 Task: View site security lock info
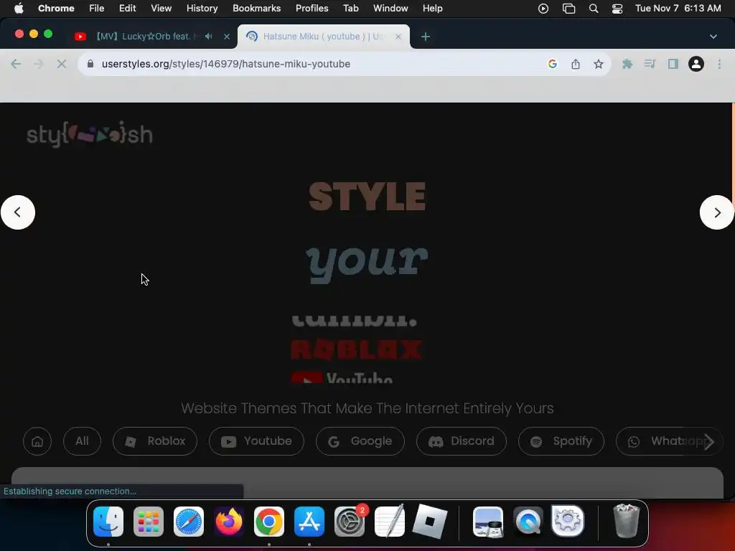(x=90, y=64)
